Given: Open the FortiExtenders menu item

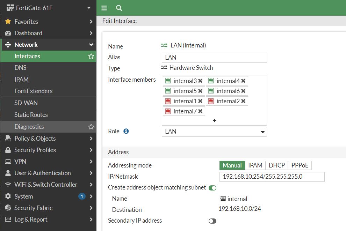Looking at the screenshot, I should [48, 91].
